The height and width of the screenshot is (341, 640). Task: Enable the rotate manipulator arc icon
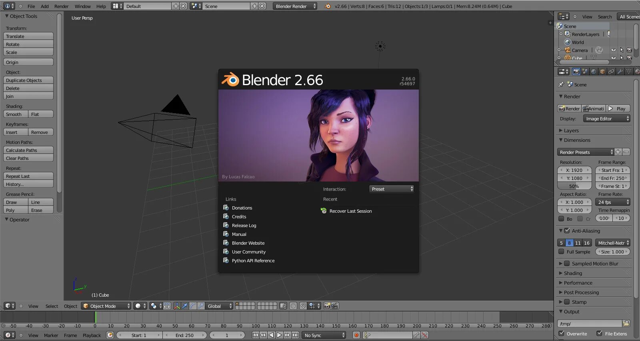(193, 306)
